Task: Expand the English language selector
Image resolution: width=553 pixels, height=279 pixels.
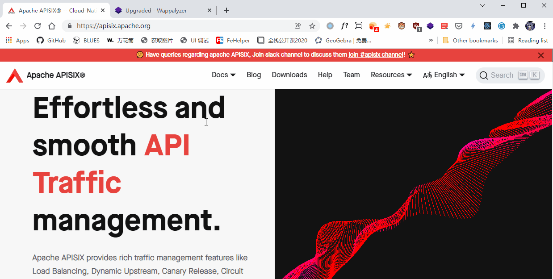Action: [444, 75]
